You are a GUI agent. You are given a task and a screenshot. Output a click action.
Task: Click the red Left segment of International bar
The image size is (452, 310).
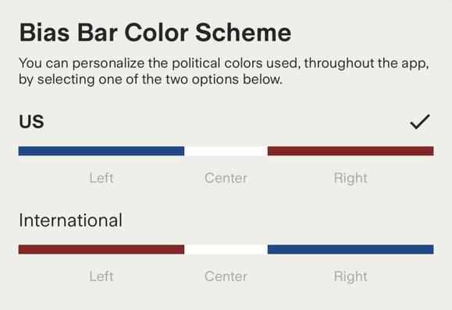click(101, 249)
